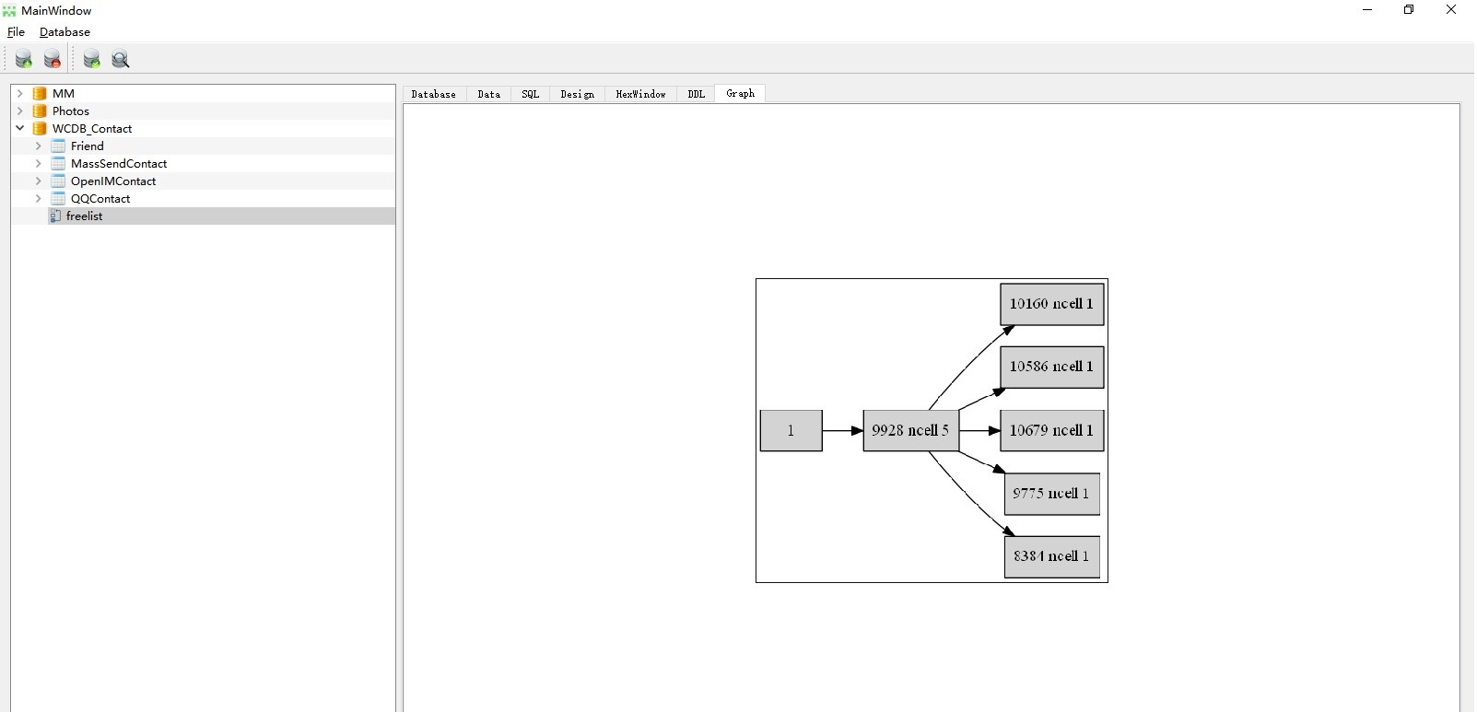Expand the Photos database node
Screen dimensions: 1477x712
click(19, 111)
